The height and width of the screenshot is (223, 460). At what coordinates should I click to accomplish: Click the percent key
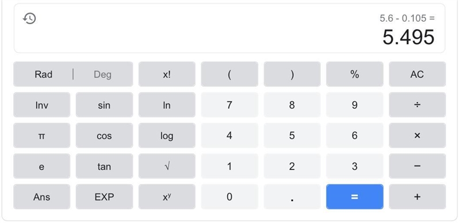(354, 74)
